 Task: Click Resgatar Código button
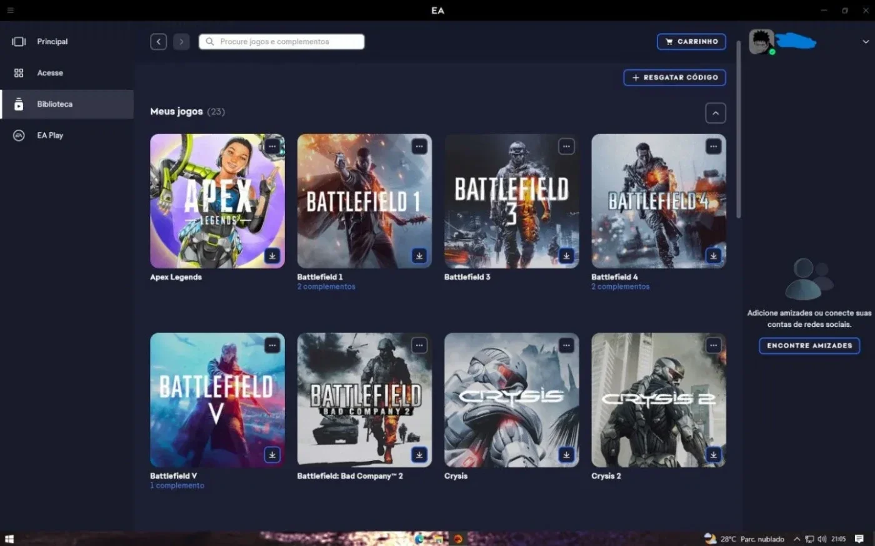pos(674,77)
